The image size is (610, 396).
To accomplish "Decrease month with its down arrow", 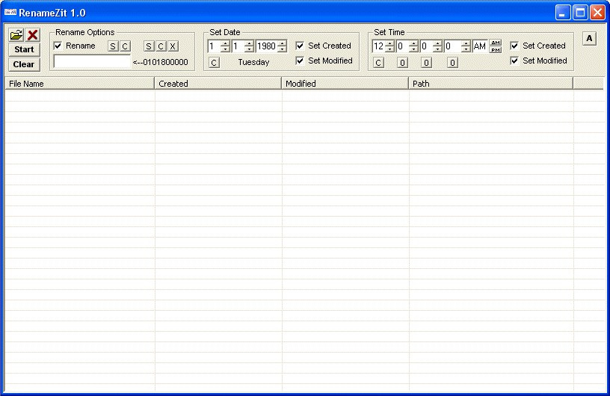I will (x=225, y=49).
